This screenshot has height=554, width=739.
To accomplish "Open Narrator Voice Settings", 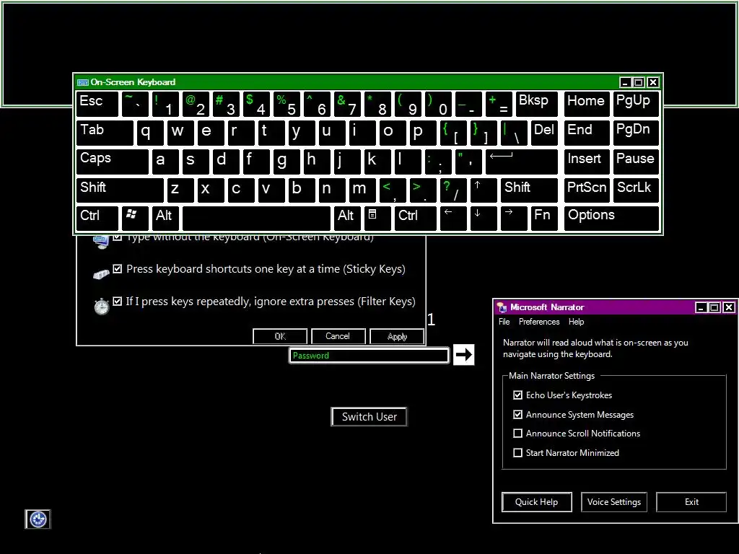I will click(613, 502).
